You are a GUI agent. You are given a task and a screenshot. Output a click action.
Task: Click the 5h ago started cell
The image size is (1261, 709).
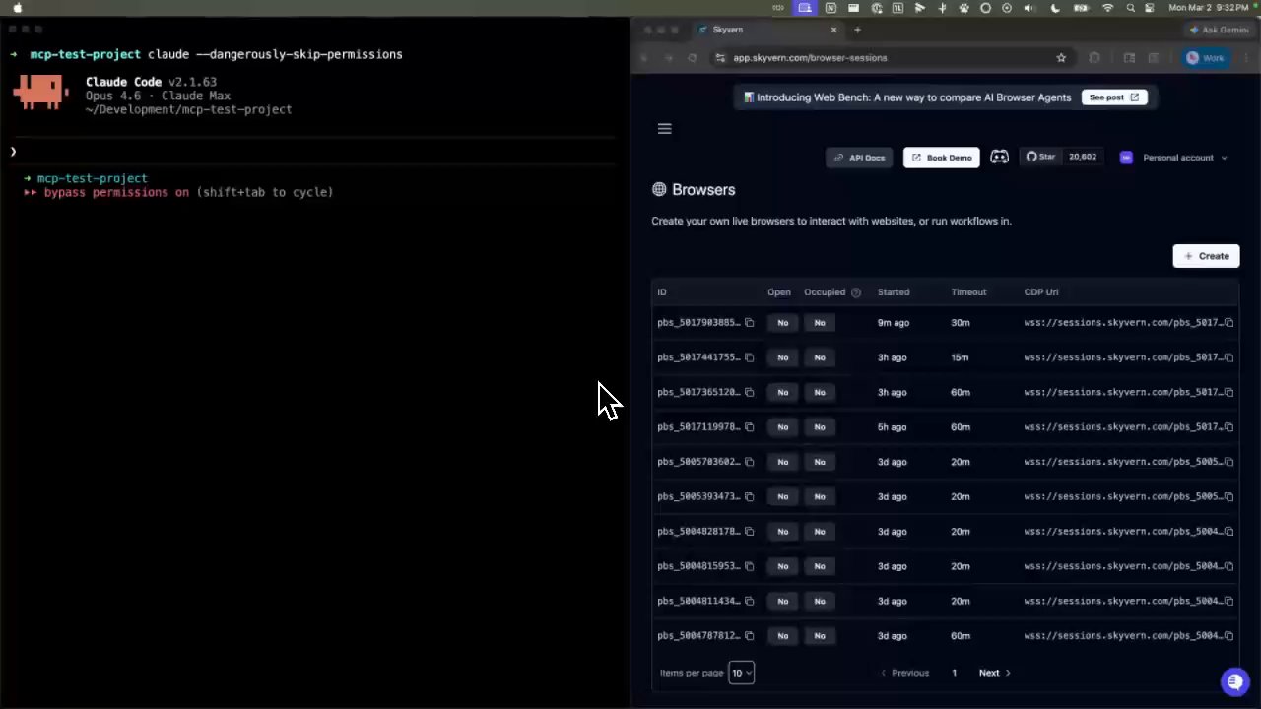[x=892, y=427]
